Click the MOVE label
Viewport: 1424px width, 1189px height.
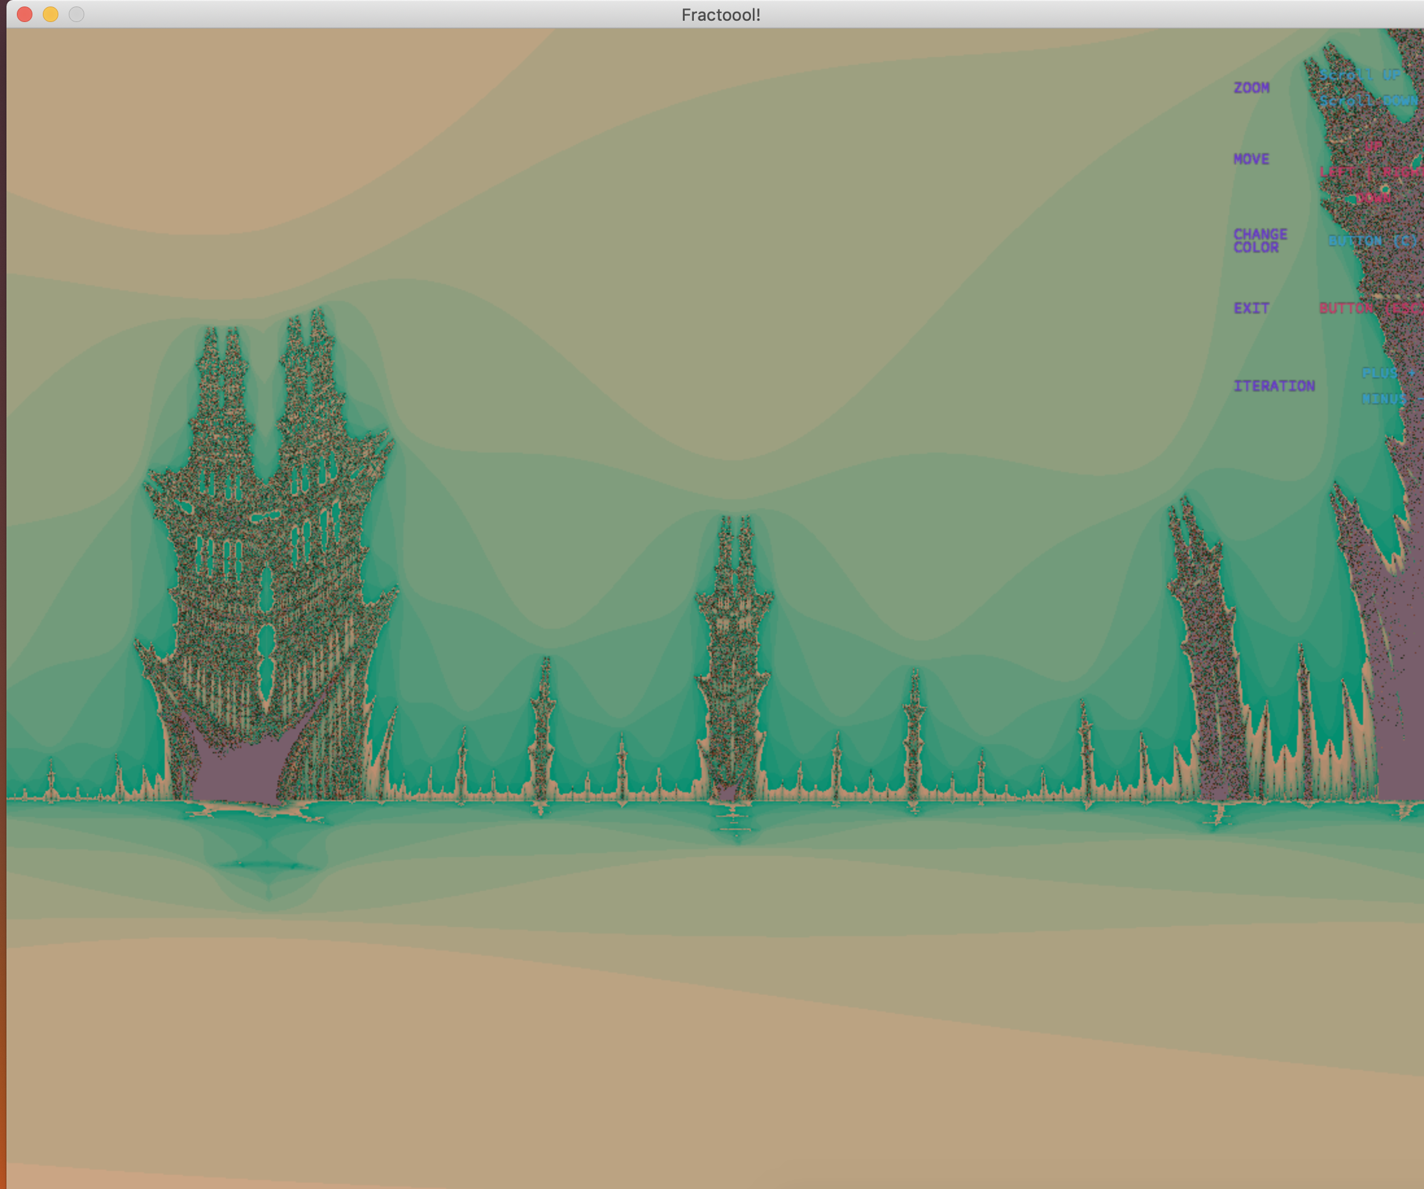(1251, 159)
